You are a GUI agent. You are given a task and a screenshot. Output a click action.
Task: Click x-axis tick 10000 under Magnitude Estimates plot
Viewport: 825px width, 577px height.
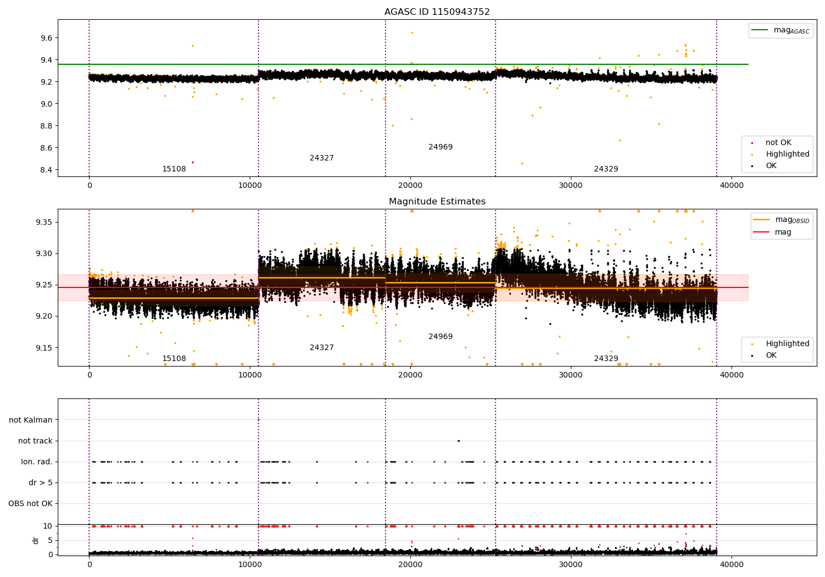[250, 375]
